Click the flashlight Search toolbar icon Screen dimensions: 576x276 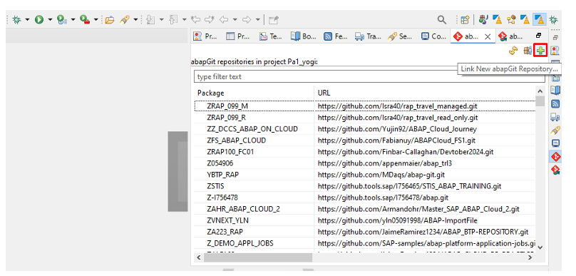[x=125, y=19]
